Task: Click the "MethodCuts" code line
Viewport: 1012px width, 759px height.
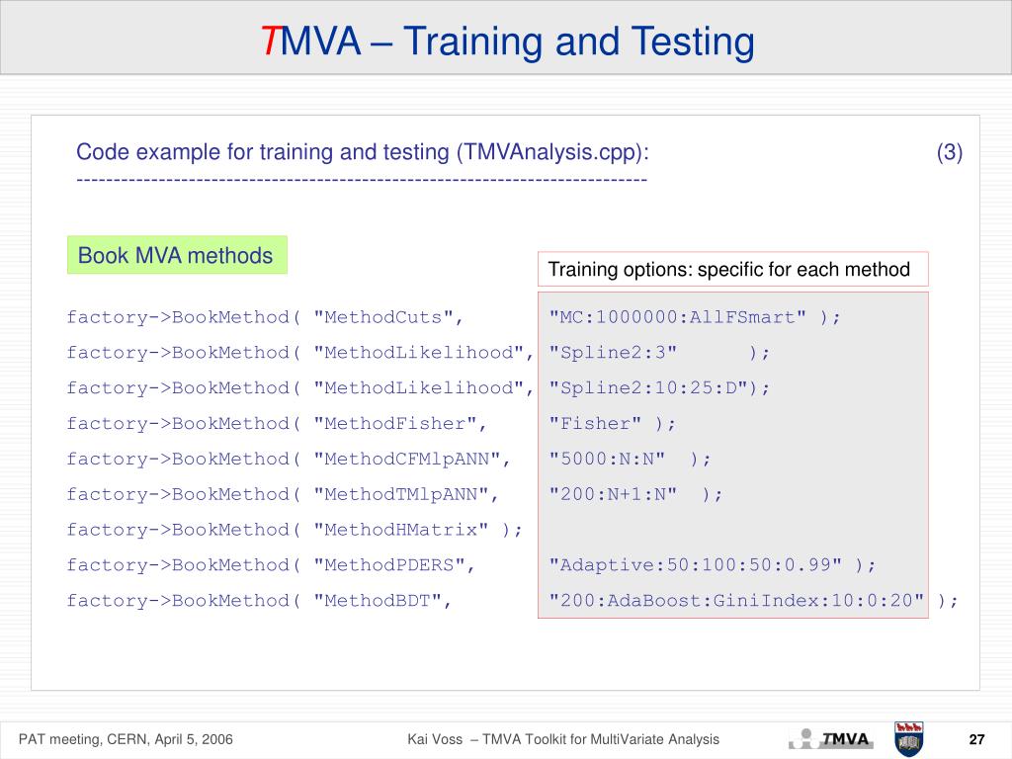Action: (x=265, y=317)
